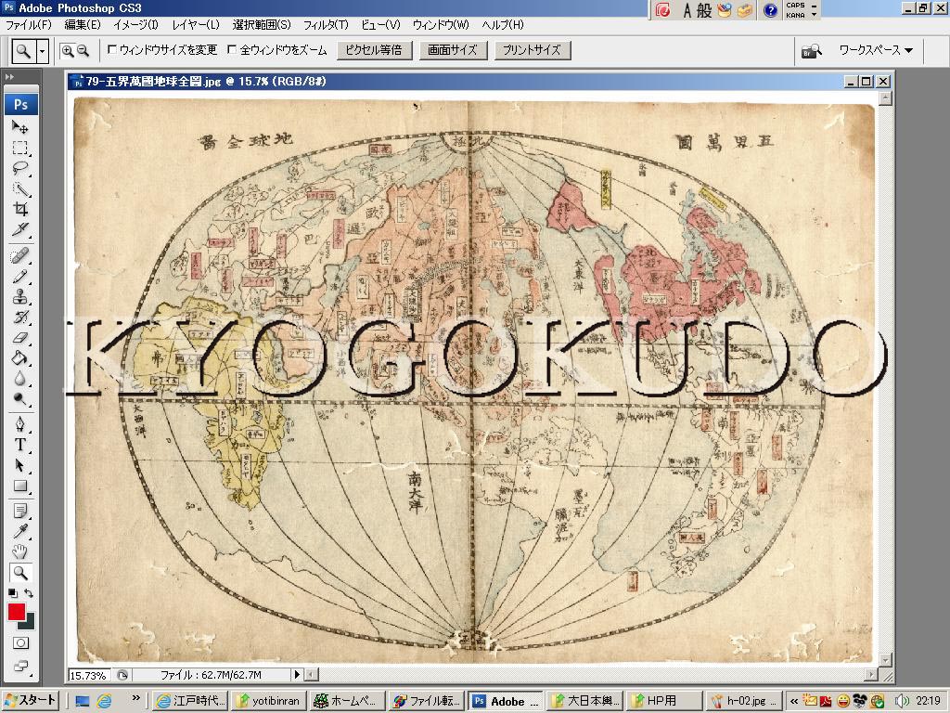
Task: Select the Path Selection tool
Action: point(20,465)
